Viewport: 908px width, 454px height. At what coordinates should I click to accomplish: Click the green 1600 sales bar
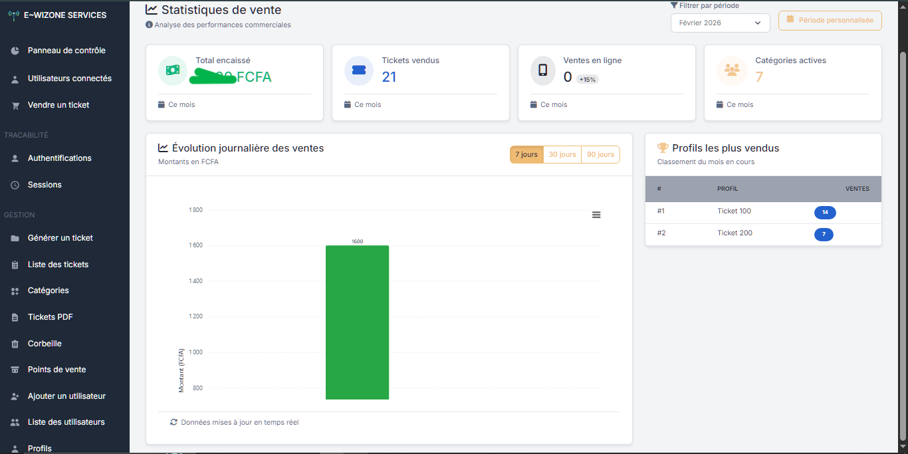(x=357, y=322)
